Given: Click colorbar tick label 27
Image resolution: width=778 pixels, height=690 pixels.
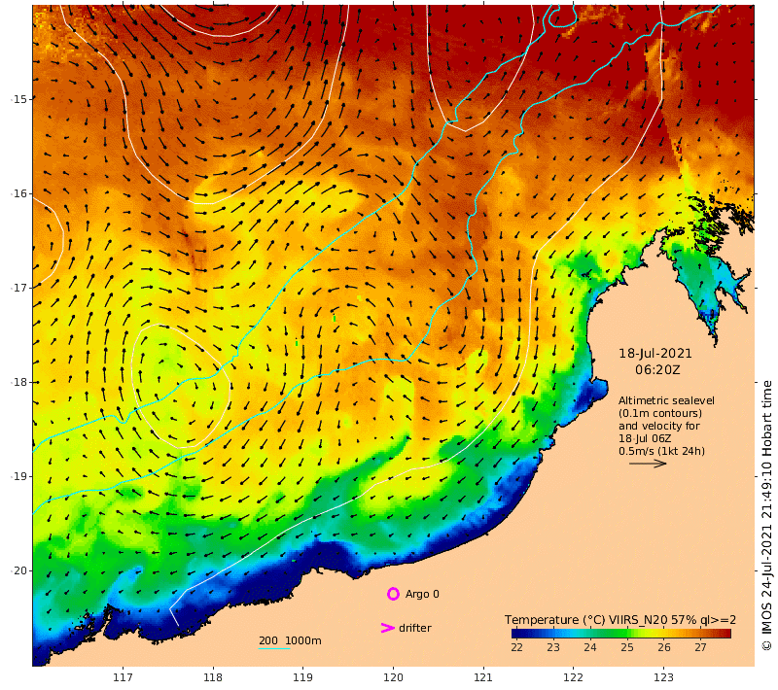Looking at the screenshot, I should click(700, 647).
